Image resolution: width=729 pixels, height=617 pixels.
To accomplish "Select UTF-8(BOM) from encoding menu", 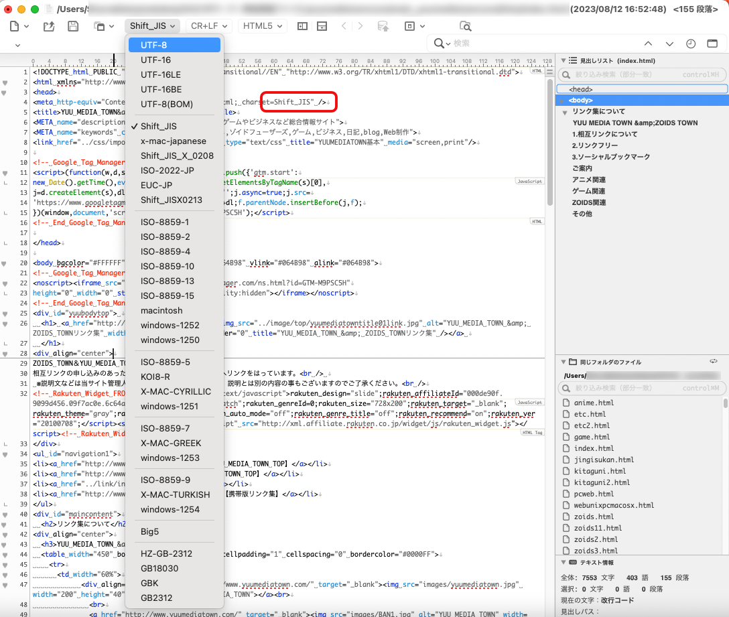I will [x=174, y=104].
